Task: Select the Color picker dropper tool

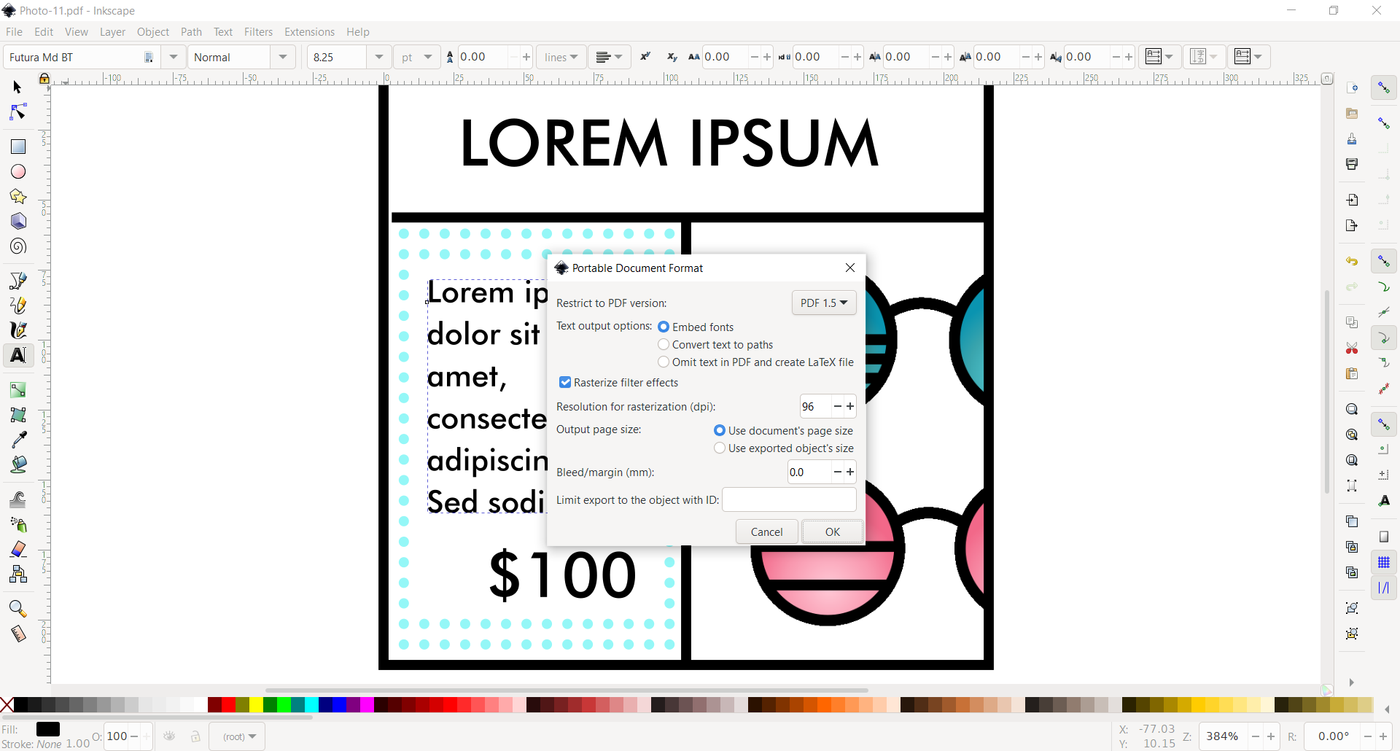Action: coord(18,439)
